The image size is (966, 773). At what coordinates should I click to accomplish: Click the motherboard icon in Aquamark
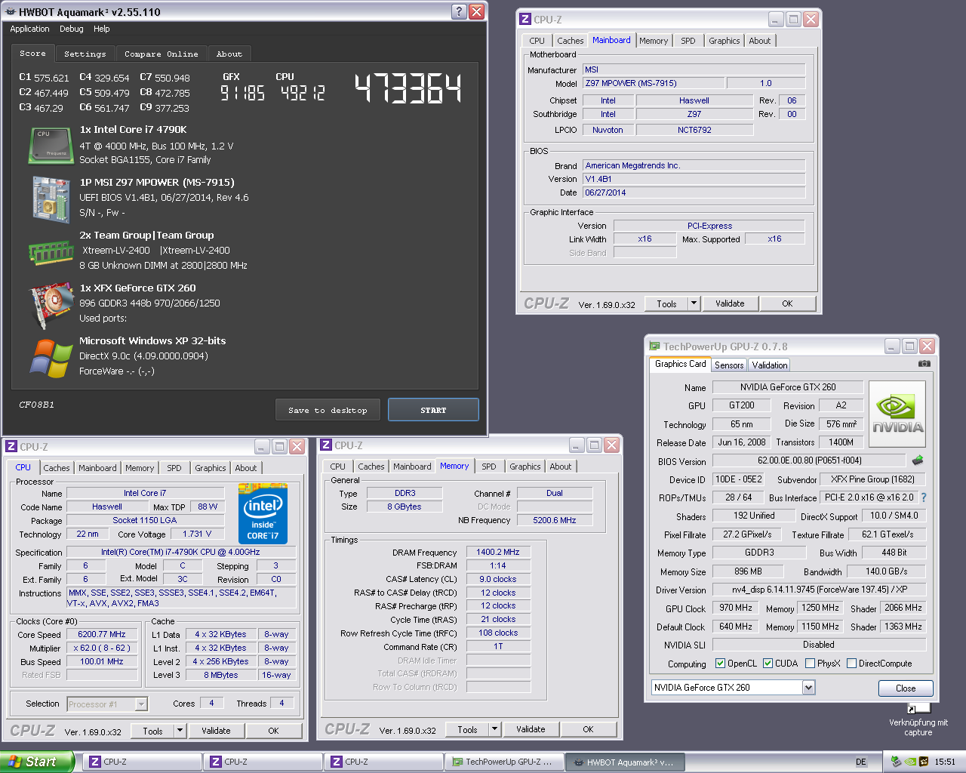tap(51, 199)
